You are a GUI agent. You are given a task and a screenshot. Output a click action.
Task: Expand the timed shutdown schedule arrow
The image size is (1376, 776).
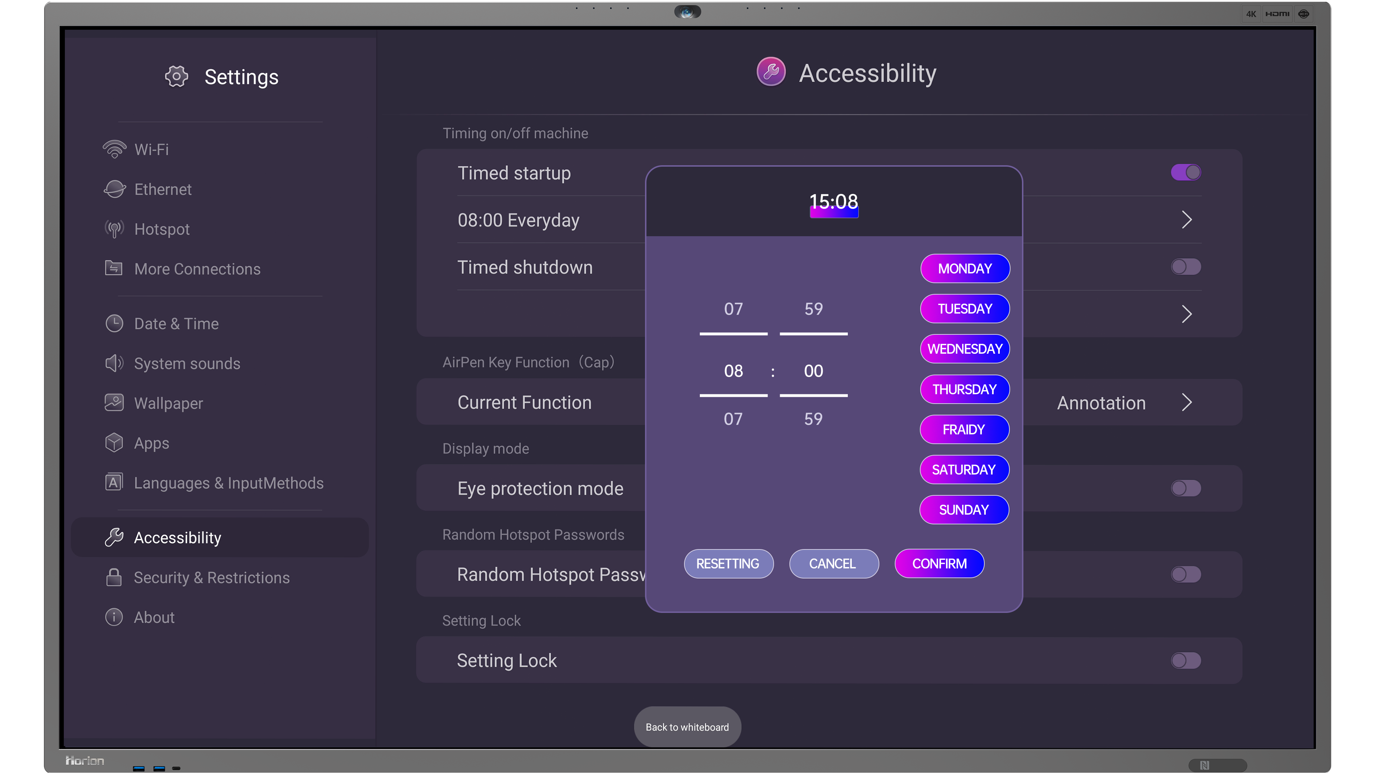click(x=1186, y=314)
